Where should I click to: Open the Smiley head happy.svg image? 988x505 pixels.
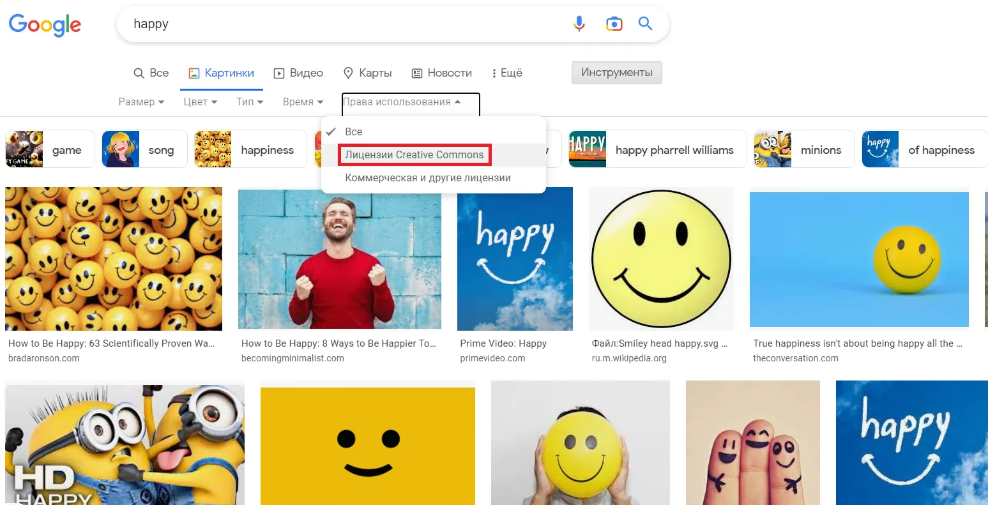661,259
